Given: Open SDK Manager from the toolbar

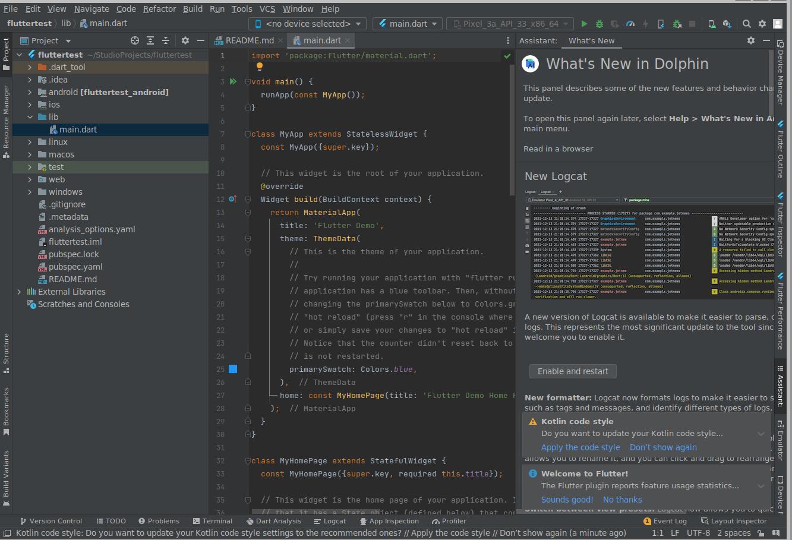Looking at the screenshot, I should [727, 24].
